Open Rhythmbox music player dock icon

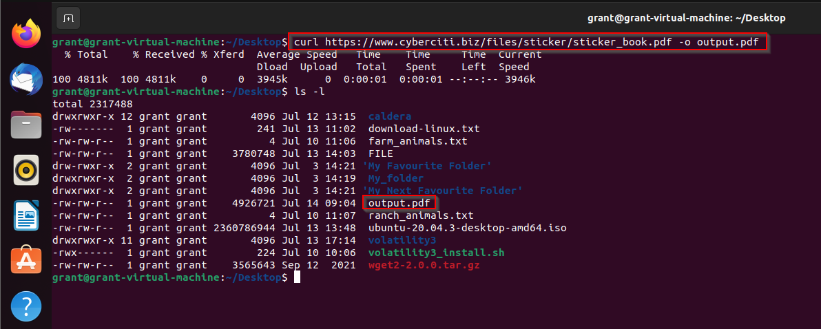(x=26, y=170)
